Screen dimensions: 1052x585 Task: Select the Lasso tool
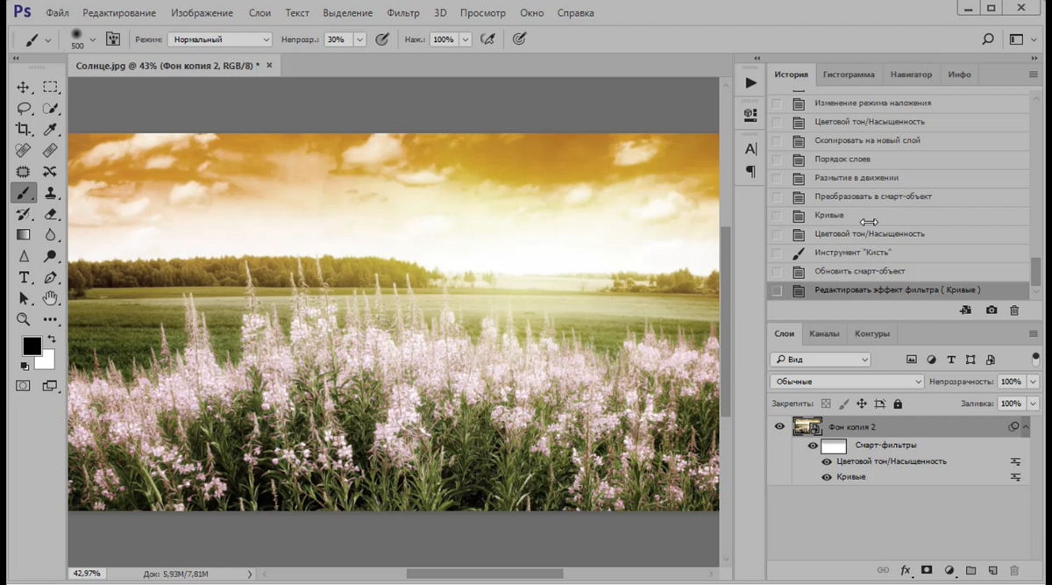[24, 109]
